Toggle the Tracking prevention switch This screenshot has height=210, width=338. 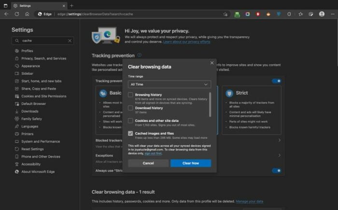point(277,81)
